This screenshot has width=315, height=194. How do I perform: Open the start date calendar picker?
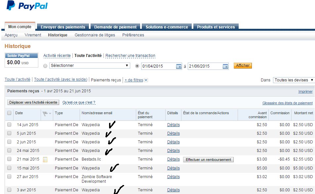click(178, 66)
